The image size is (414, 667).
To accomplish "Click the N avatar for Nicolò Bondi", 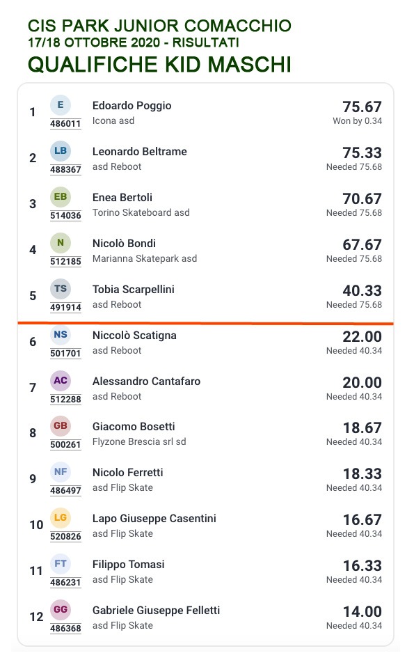I will [61, 242].
